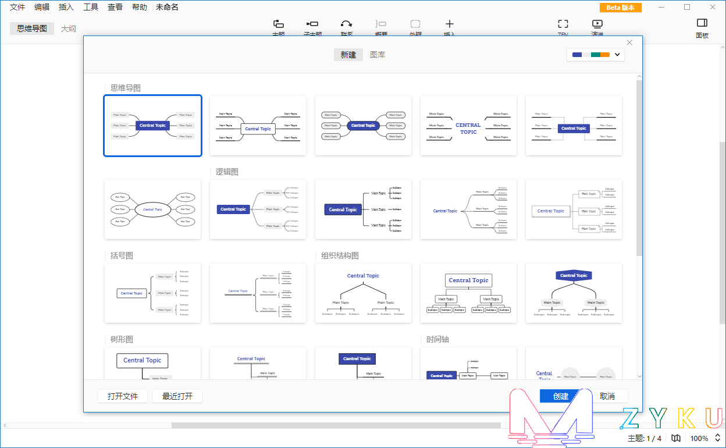
Task: Choose the selected mind map template with grey topic boxes
Action: click(x=153, y=126)
